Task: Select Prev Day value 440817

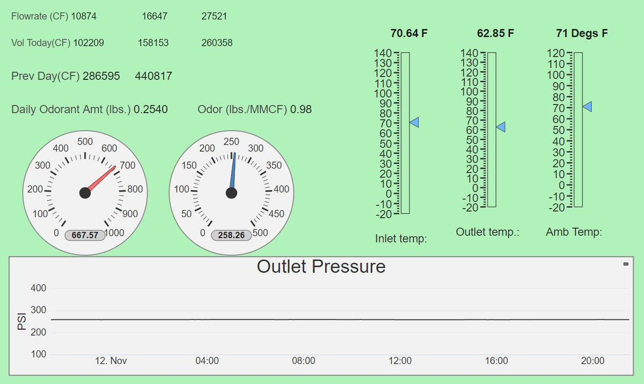Action: tap(153, 76)
